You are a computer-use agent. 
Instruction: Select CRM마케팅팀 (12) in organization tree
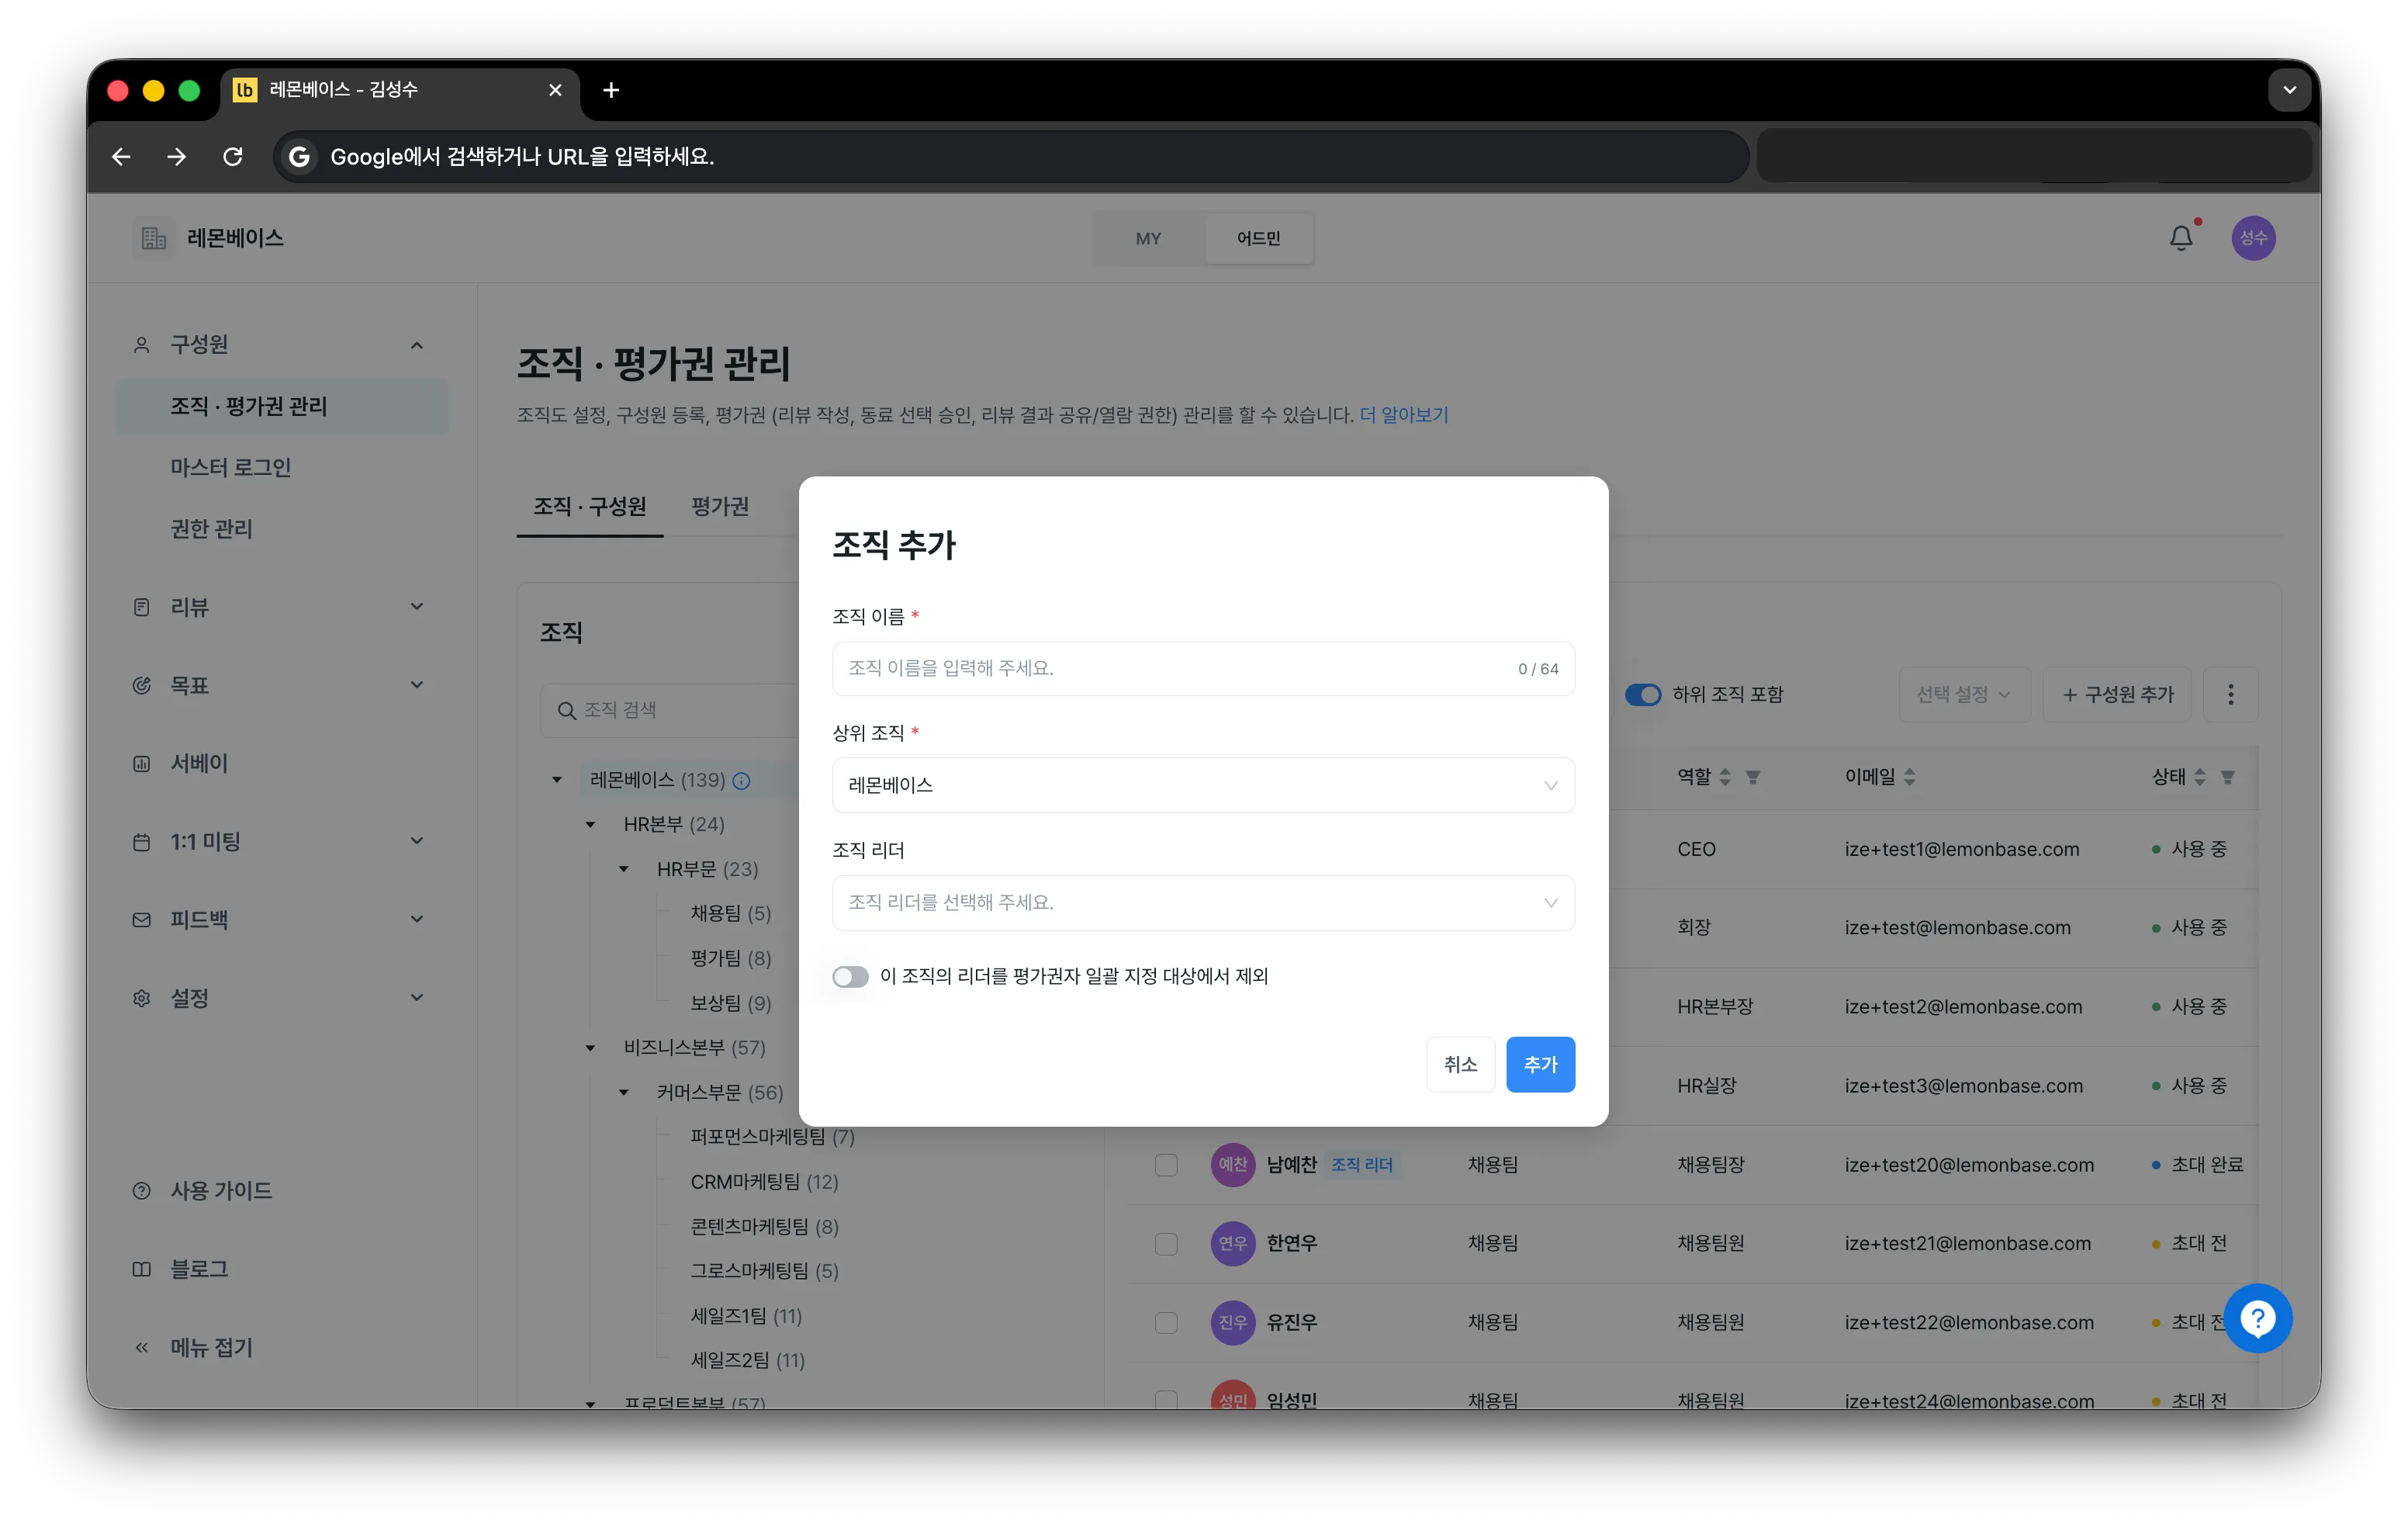[764, 1181]
